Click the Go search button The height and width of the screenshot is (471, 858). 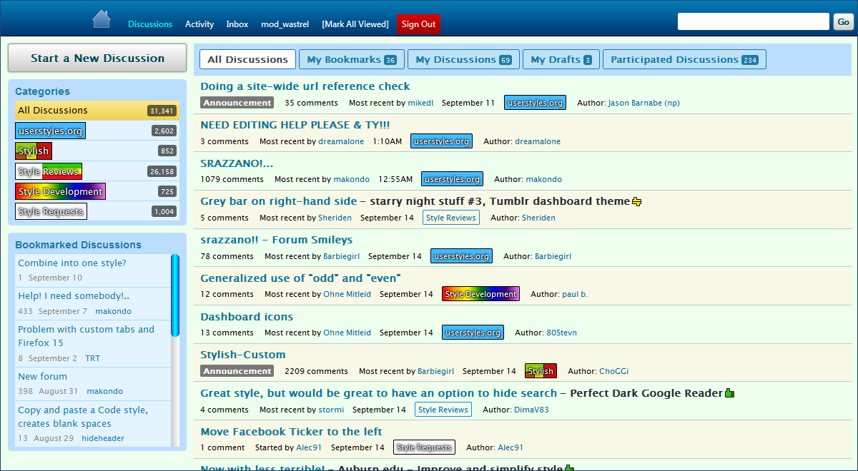tap(843, 22)
